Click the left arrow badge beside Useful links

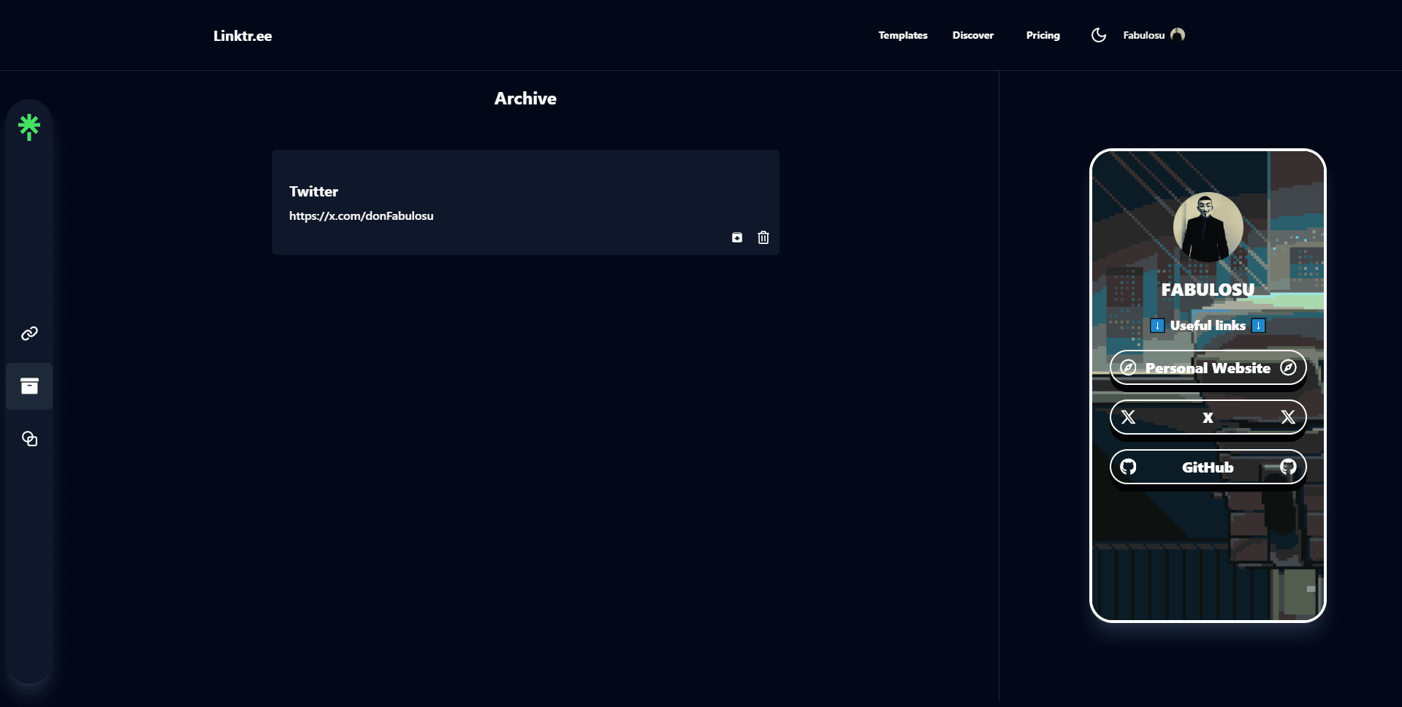click(x=1158, y=326)
